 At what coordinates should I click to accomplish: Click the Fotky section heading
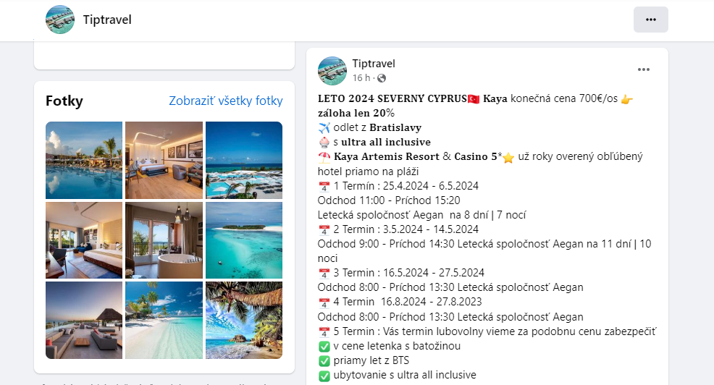click(x=64, y=101)
